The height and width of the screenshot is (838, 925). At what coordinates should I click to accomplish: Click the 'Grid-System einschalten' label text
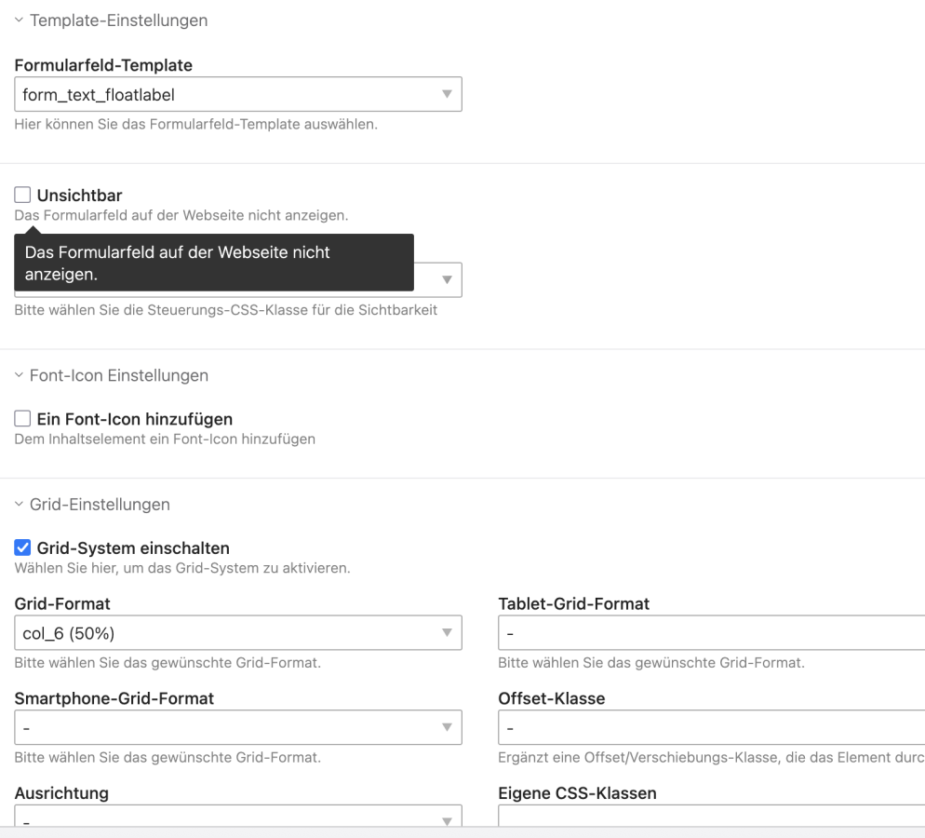click(133, 548)
